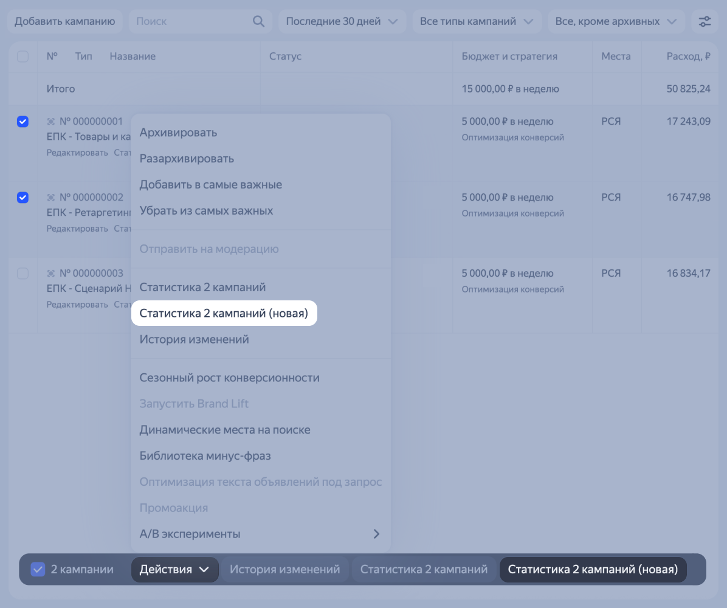Expand the 'Все типы кампаний' filter
Image resolution: width=727 pixels, height=608 pixels.
477,22
